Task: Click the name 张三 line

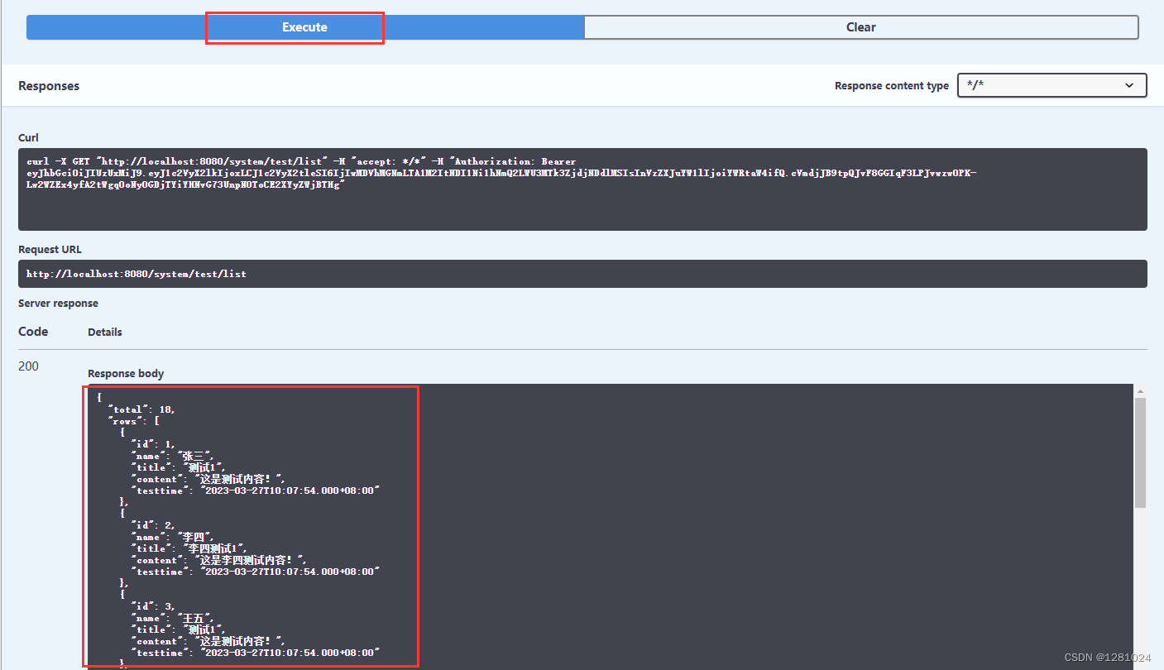Action: point(173,456)
